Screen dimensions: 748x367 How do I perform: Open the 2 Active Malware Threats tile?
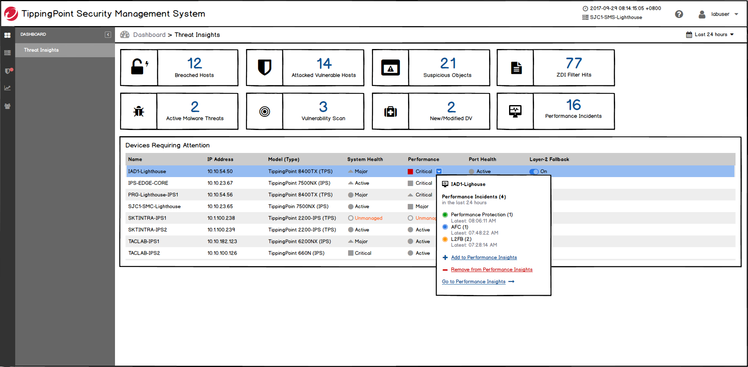click(179, 111)
